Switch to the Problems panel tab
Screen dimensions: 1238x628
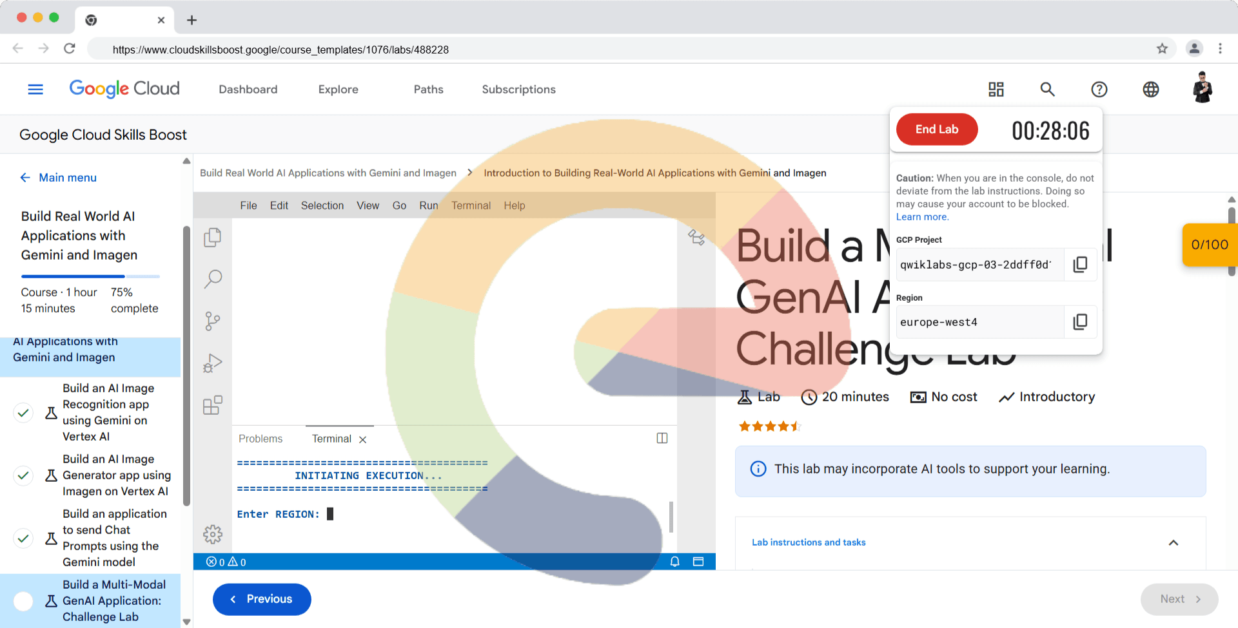tap(260, 439)
